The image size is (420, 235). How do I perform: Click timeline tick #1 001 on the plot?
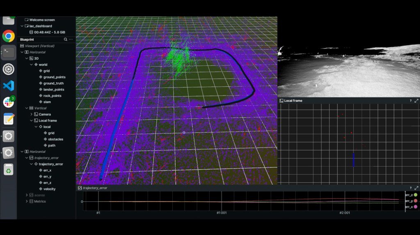tap(221, 213)
